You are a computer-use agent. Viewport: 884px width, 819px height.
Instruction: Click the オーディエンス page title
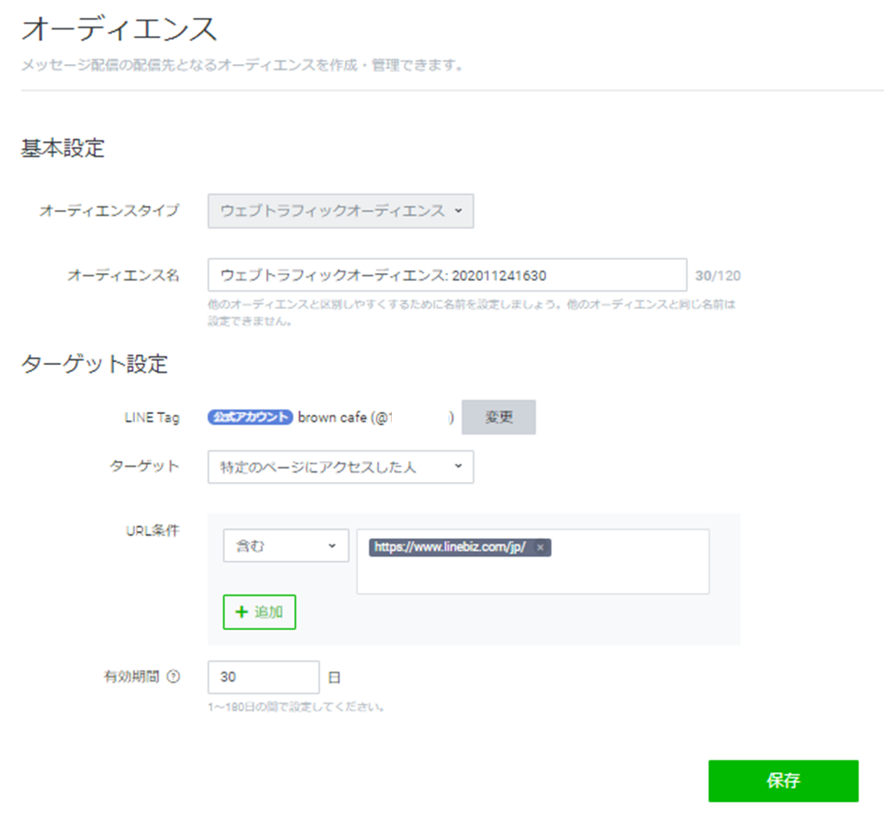point(119,29)
